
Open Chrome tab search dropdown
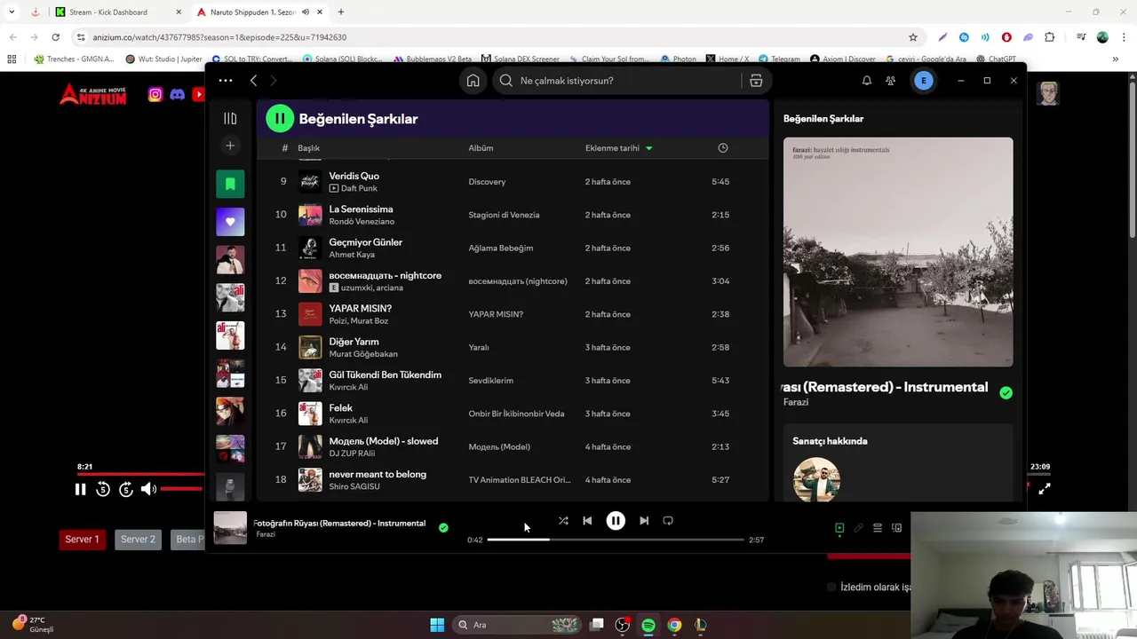point(12,12)
